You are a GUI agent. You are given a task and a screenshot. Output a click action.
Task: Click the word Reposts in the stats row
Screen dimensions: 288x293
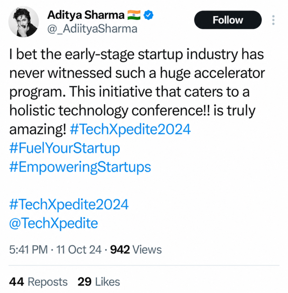tap(48, 282)
